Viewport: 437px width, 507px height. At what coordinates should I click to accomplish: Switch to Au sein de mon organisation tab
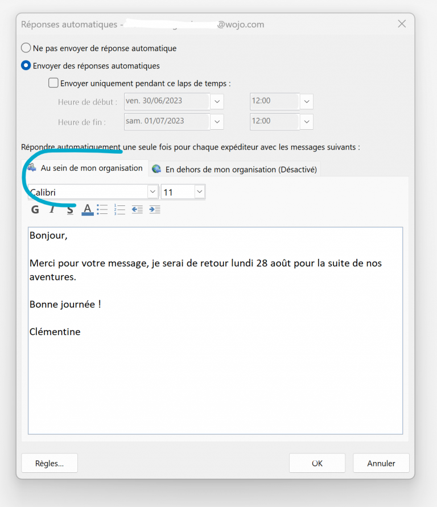coord(85,168)
